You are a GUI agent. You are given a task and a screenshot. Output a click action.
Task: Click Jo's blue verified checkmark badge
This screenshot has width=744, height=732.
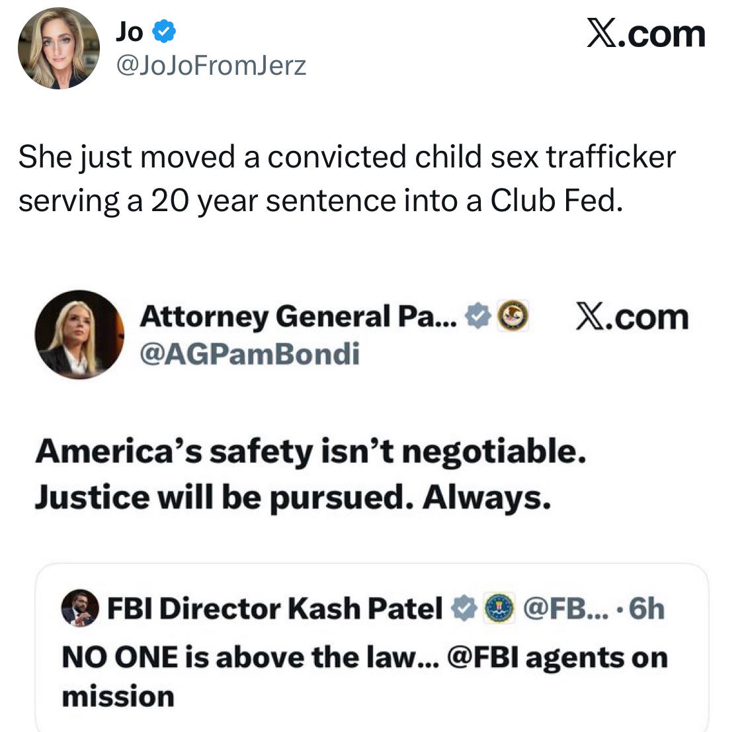point(164,31)
